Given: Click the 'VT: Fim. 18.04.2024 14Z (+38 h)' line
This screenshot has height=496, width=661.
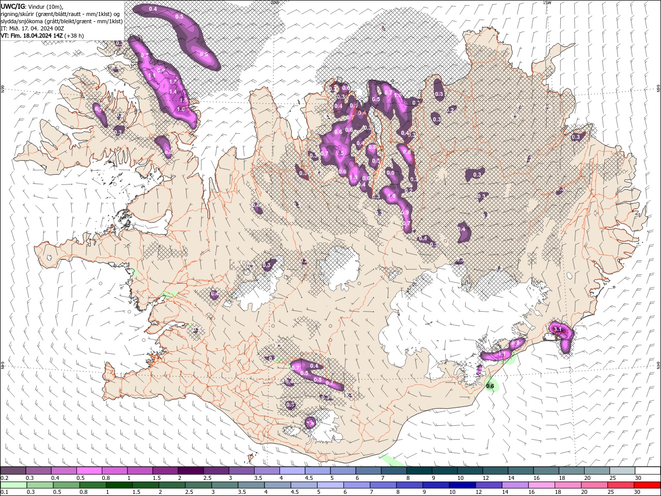Looking at the screenshot, I should (x=42, y=36).
